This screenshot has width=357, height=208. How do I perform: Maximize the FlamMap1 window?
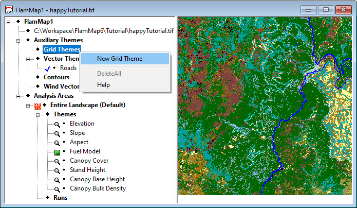tap(326, 10)
